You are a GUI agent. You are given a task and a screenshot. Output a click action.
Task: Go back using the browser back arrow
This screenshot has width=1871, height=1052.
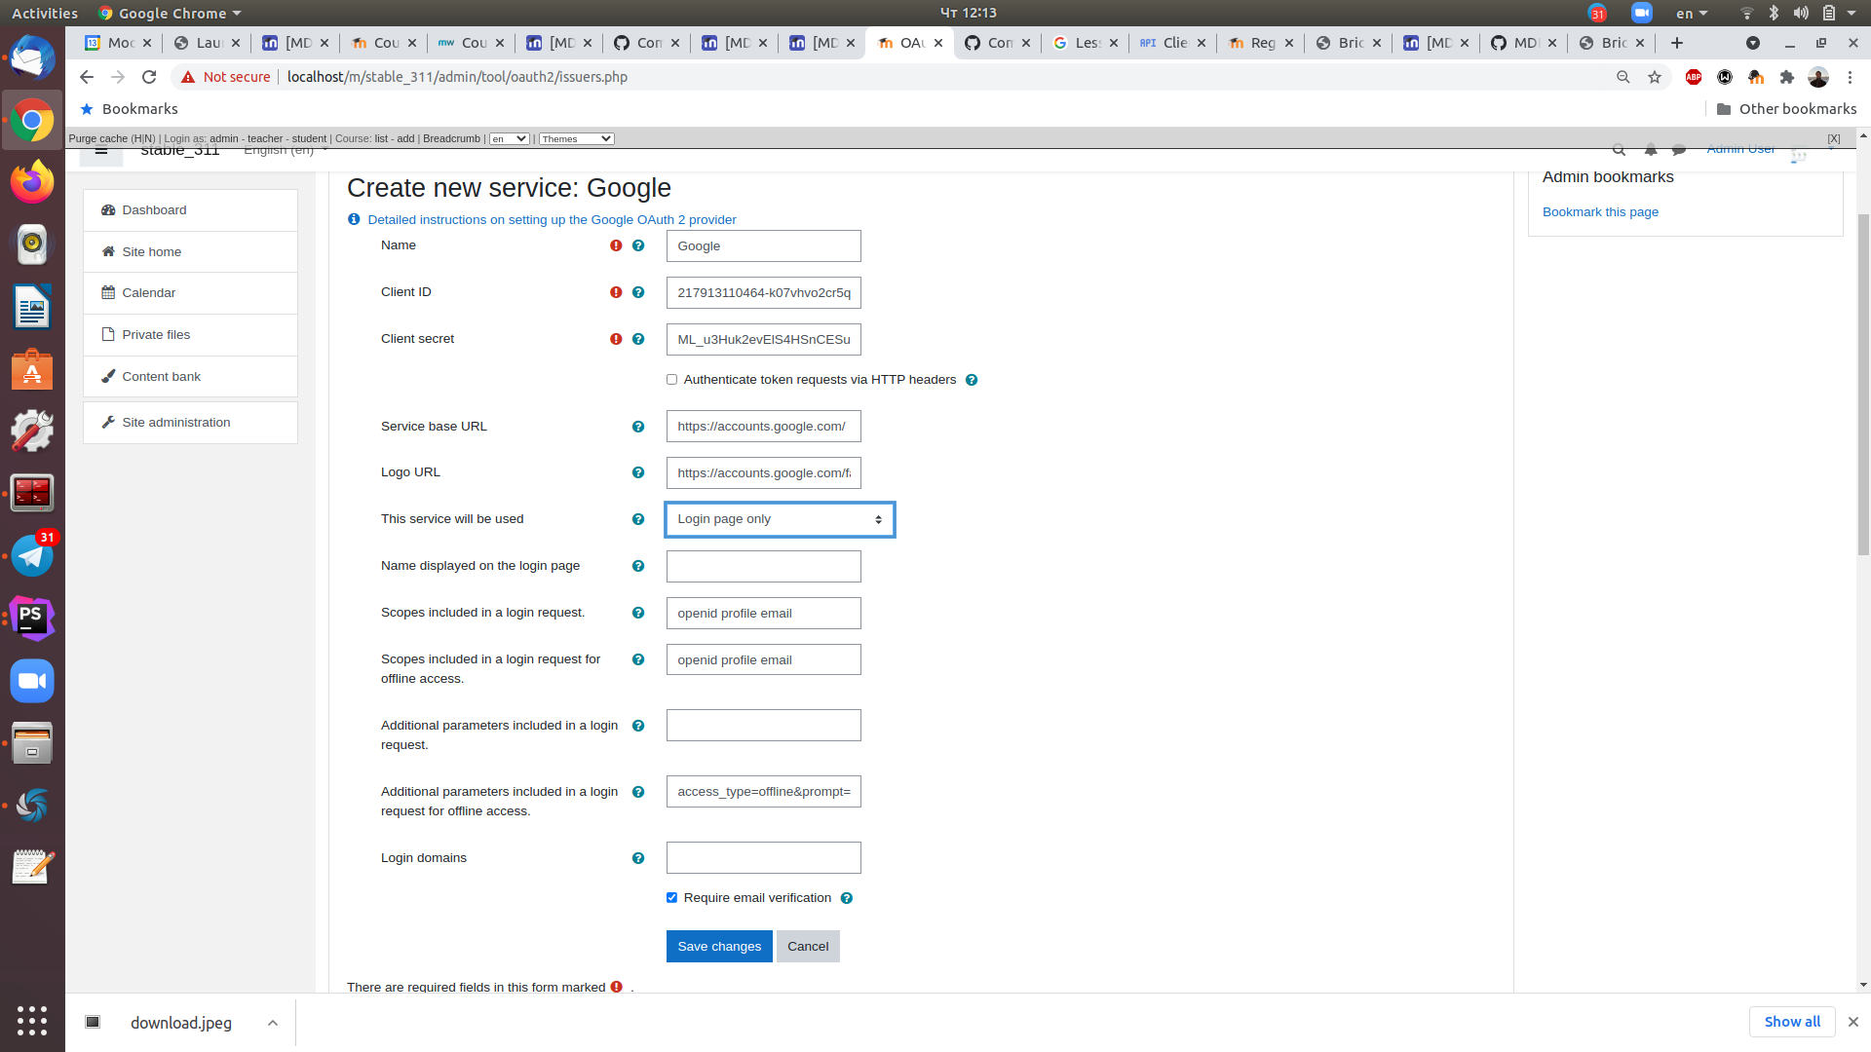87,77
